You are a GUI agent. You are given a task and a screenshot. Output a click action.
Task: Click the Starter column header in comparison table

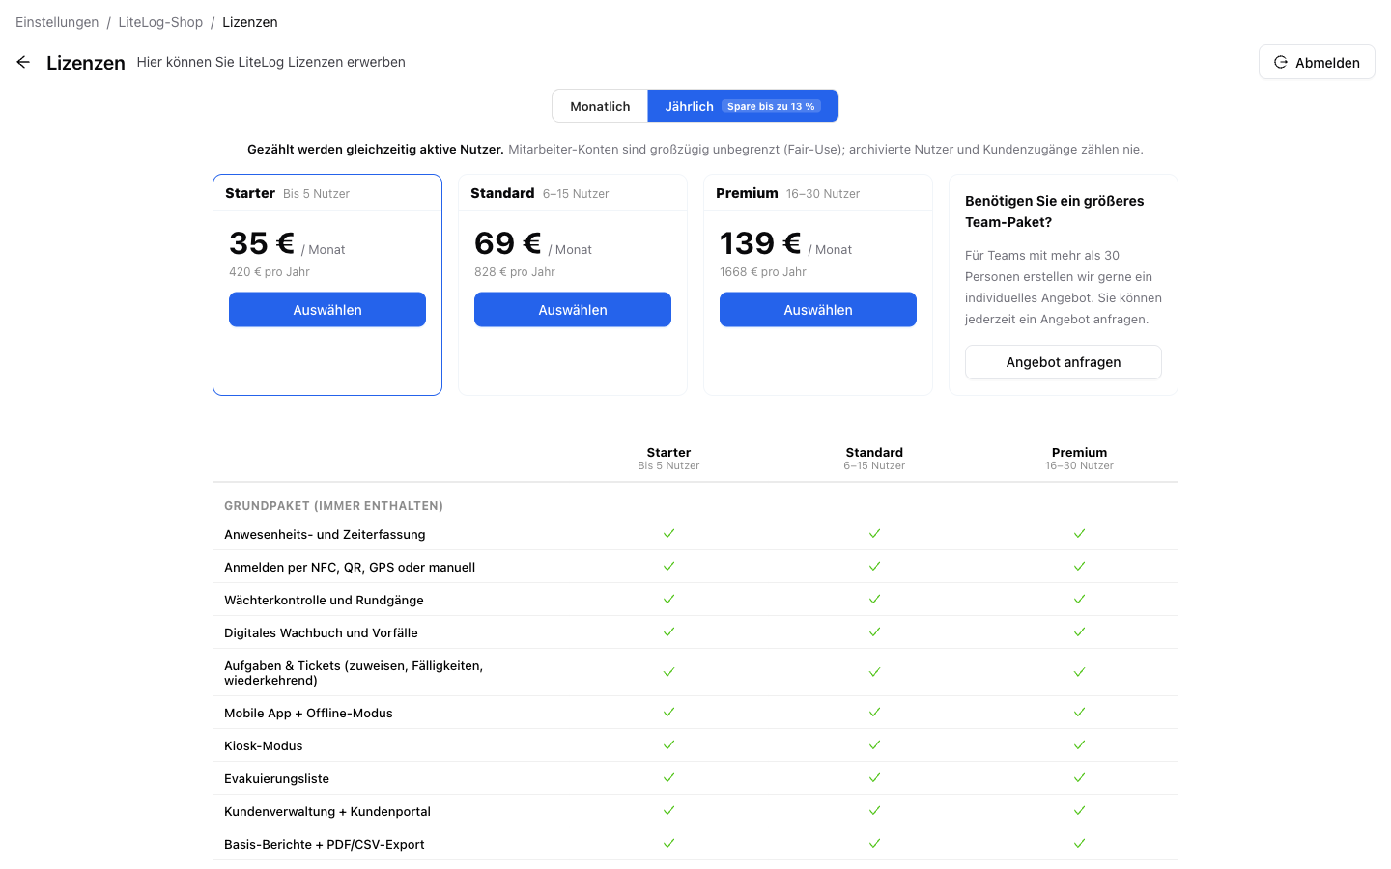(x=668, y=459)
